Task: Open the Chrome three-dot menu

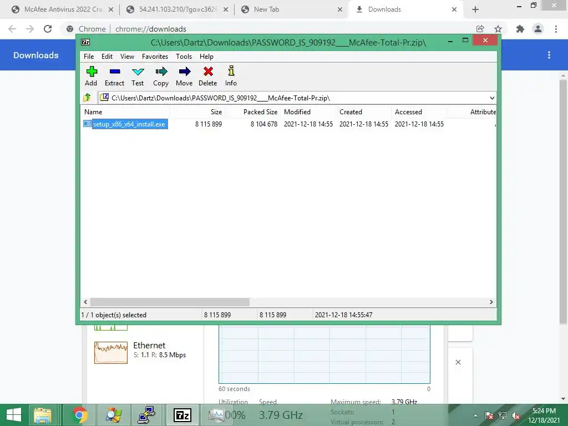Action: pos(556,29)
